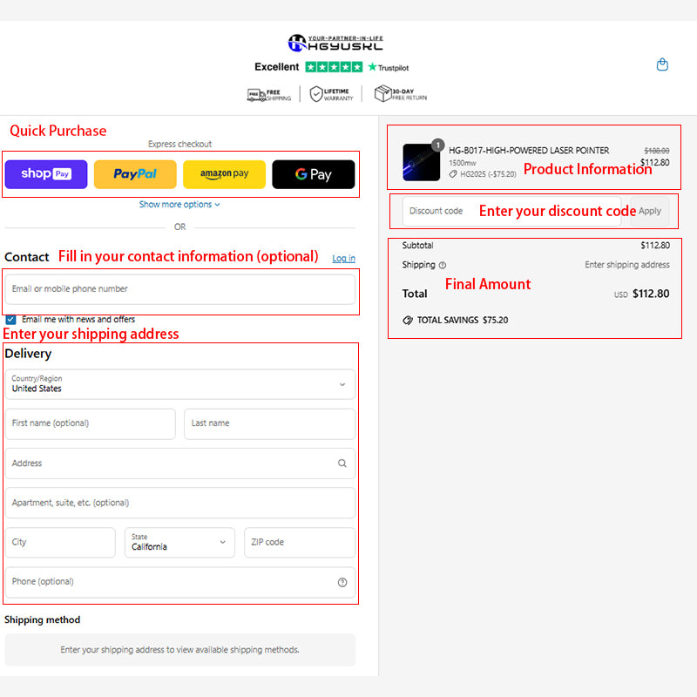The width and height of the screenshot is (697, 697).
Task: Click the lifetime warranty shield icon
Action: tap(317, 94)
